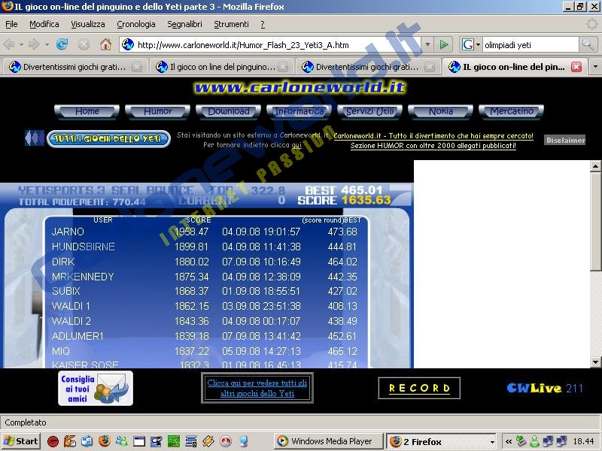602x451 pixels.
Task: Click the Home site navigation button
Action: [x=87, y=111]
